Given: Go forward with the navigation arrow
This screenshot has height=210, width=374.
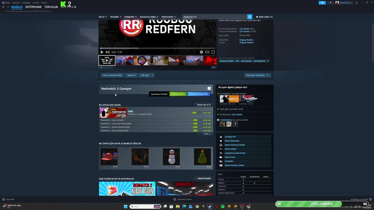Looking at the screenshot, I should click(8, 7).
